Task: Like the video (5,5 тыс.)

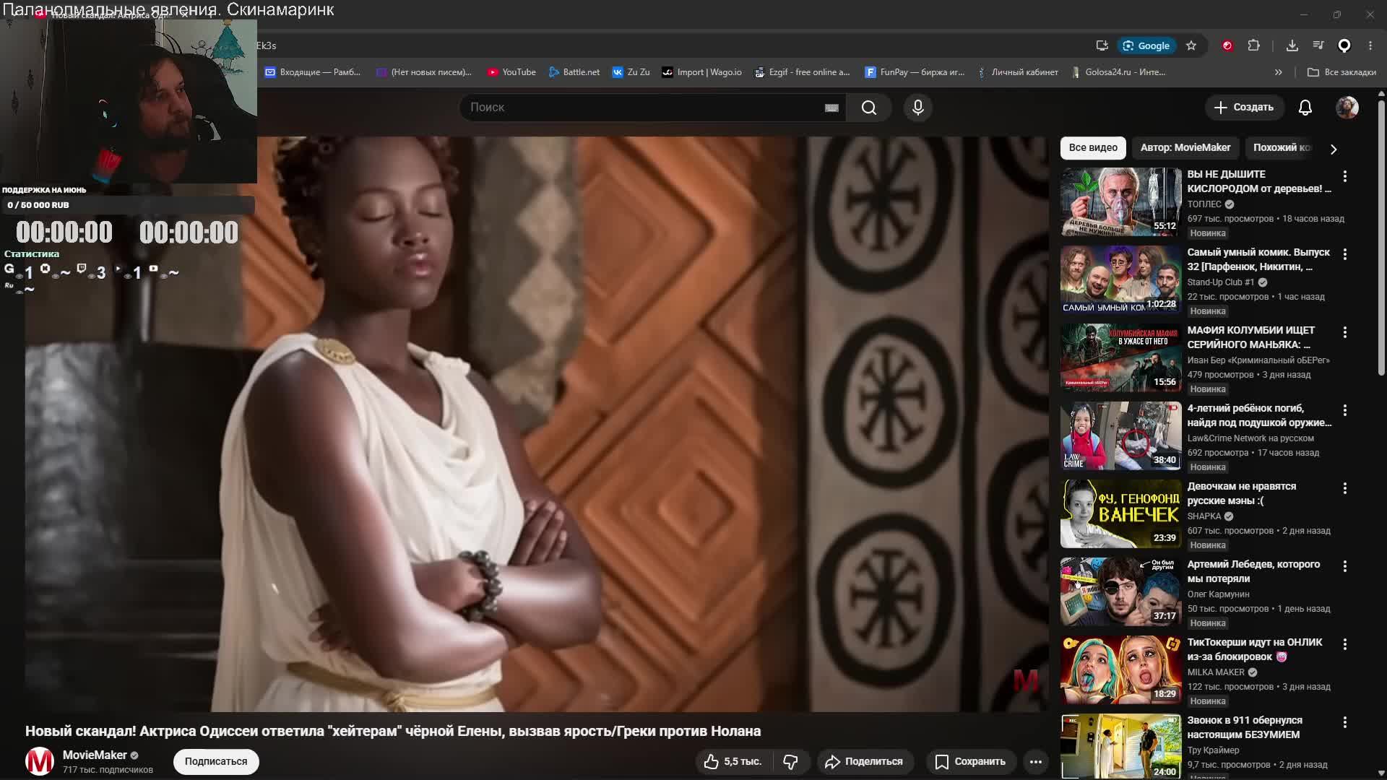Action: 733,762
